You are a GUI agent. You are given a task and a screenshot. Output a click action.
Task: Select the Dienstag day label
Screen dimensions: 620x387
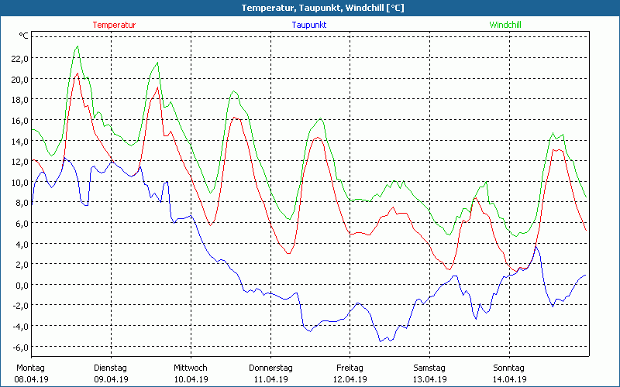pyautogui.click(x=109, y=368)
